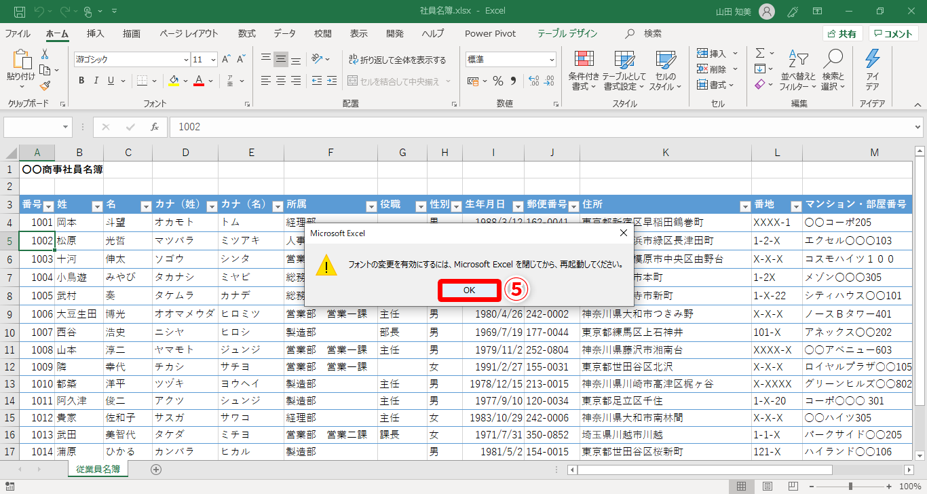Apply the yellow fill color
Image resolution: width=927 pixels, height=494 pixels.
173,81
